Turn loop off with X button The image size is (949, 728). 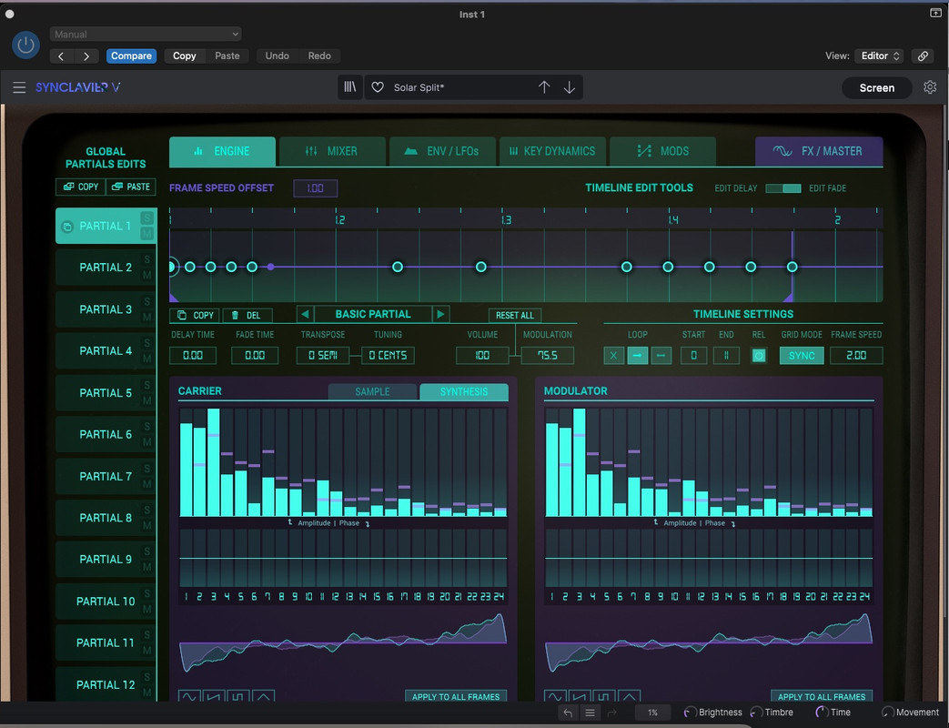click(613, 355)
